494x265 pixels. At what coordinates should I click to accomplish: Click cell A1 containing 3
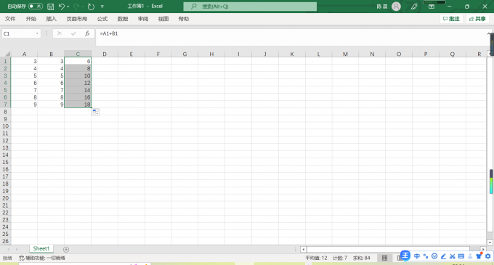pos(24,61)
